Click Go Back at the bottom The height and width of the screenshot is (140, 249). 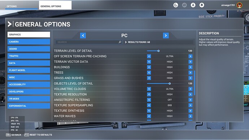[13, 135]
